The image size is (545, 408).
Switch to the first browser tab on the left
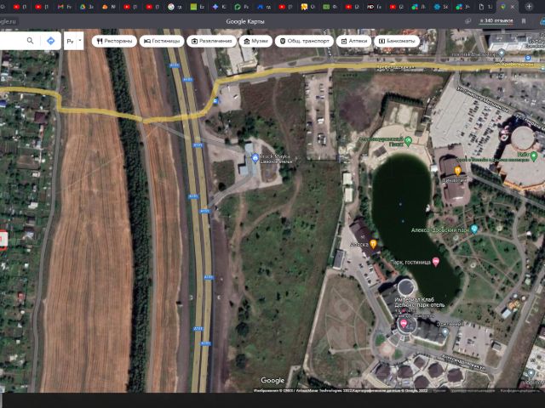coord(19,7)
